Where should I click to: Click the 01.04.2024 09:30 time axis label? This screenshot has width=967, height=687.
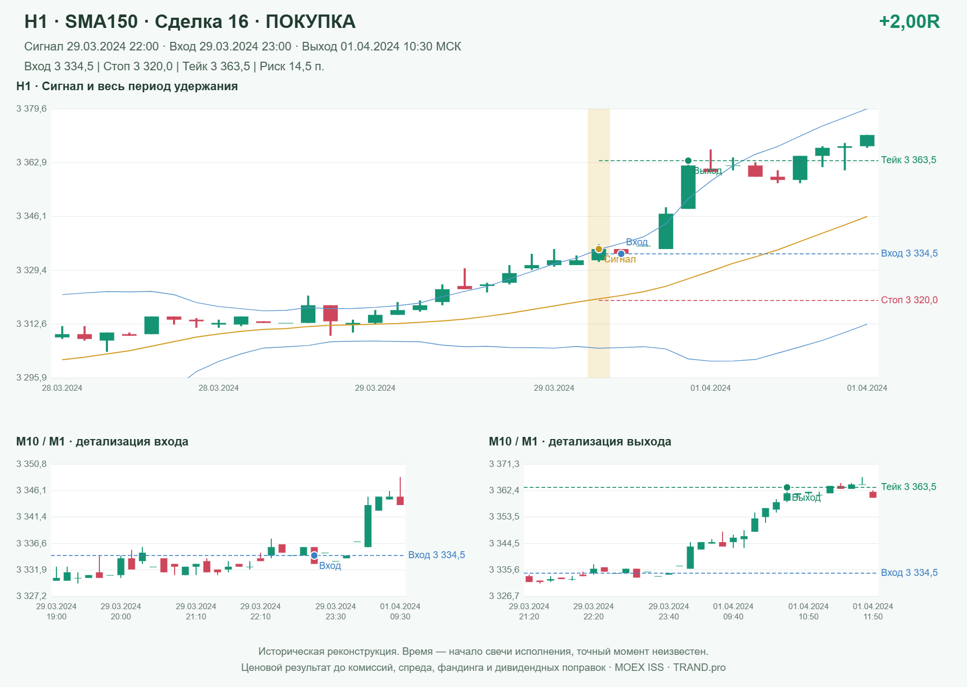(x=400, y=611)
